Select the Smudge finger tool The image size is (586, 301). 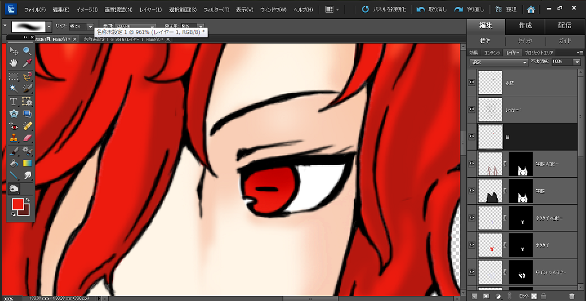[x=27, y=175]
